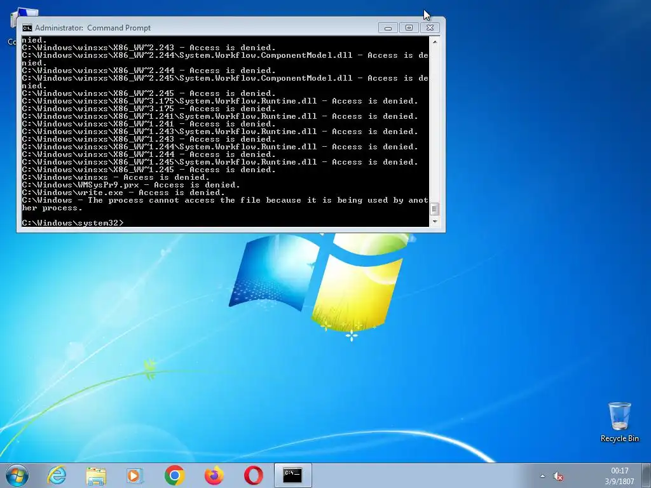Click the Show desktop button at taskbar end
Viewport: 651px width, 488px height.
click(647, 475)
